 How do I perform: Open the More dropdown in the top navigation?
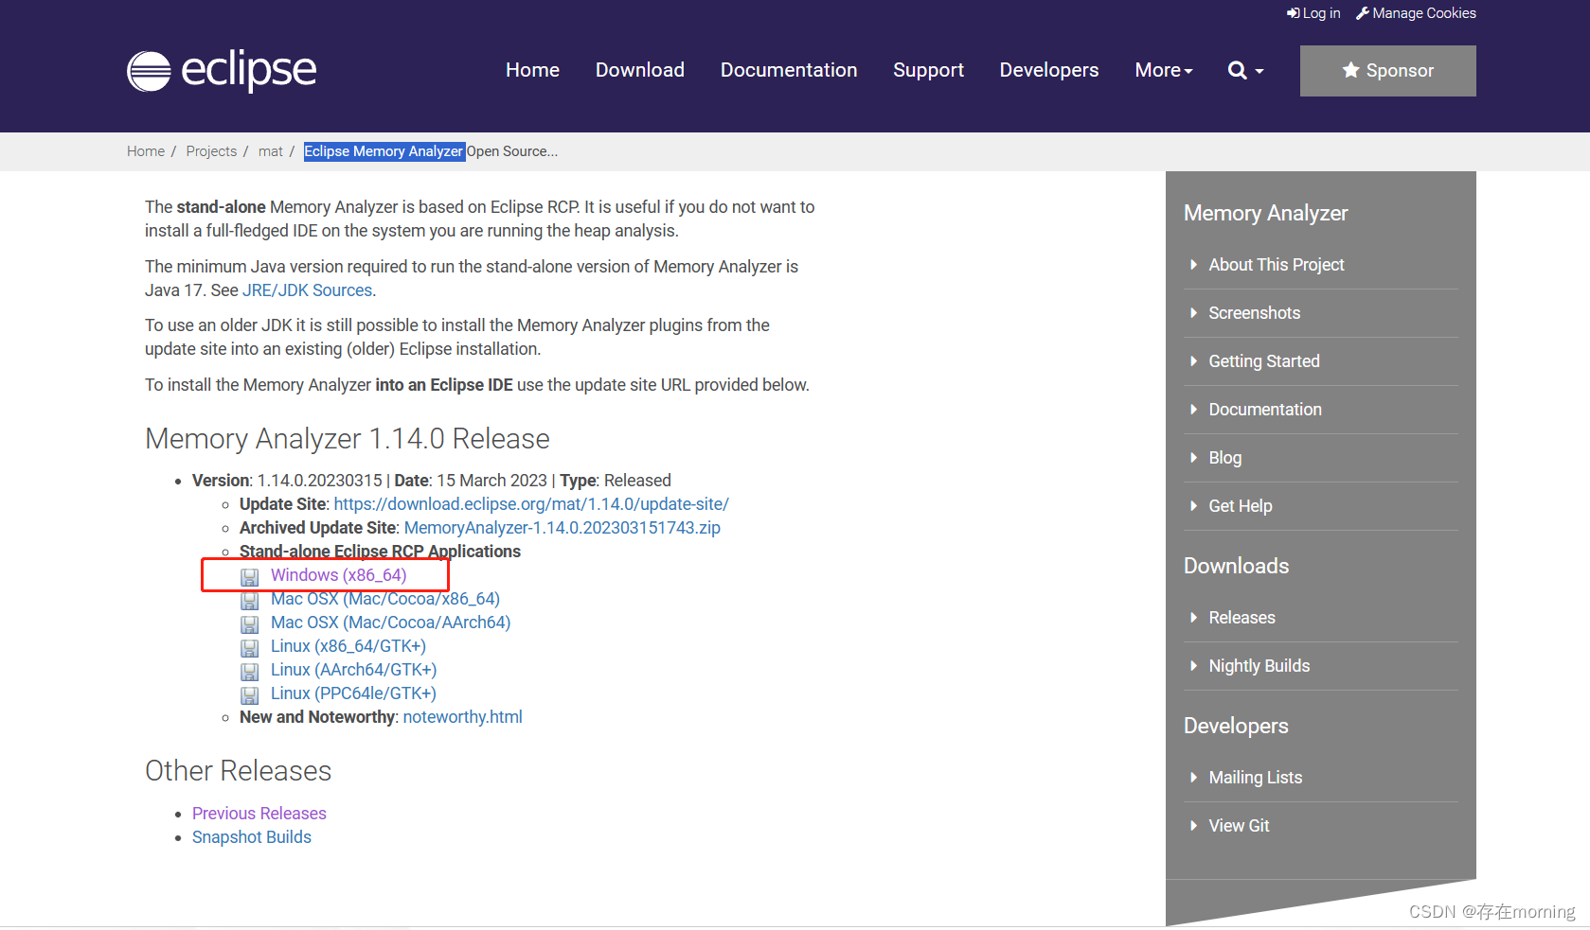[1164, 70]
